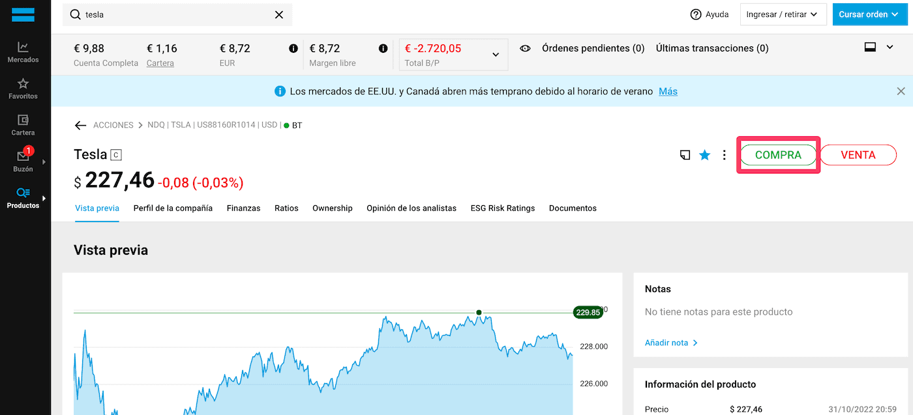Click ACCIONES breadcrumb
The height and width of the screenshot is (415, 913).
113,125
